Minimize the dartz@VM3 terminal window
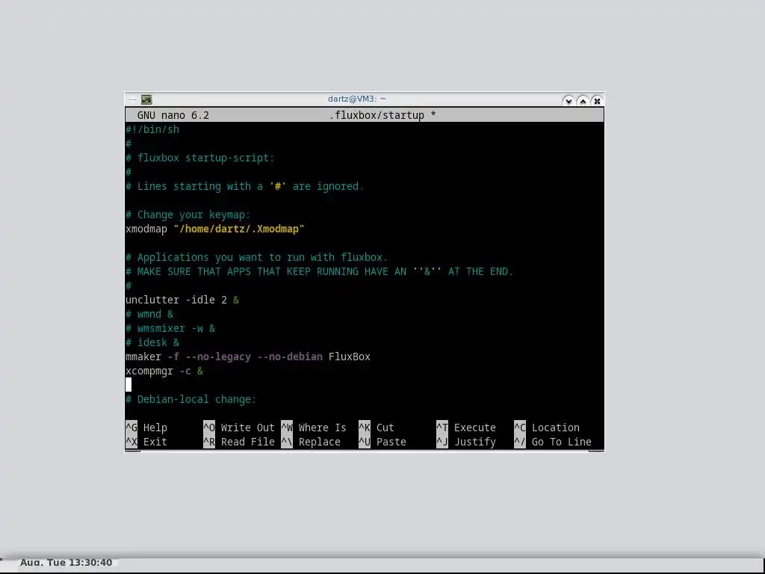Viewport: 765px width, 574px height. [568, 101]
